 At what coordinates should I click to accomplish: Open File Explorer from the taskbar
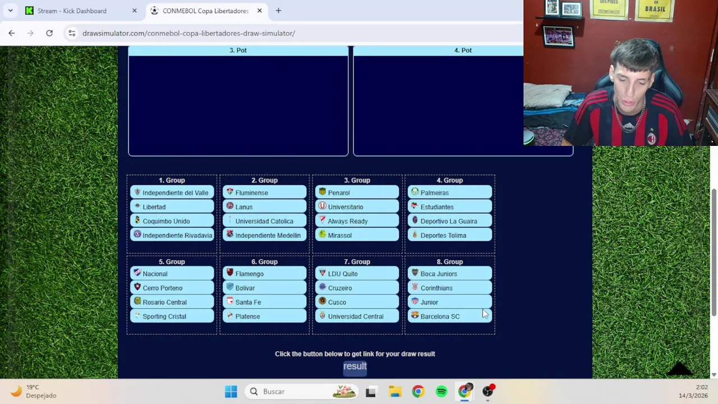pyautogui.click(x=395, y=391)
